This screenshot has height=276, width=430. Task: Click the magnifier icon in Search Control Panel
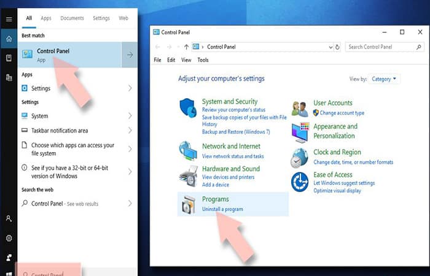coord(418,47)
